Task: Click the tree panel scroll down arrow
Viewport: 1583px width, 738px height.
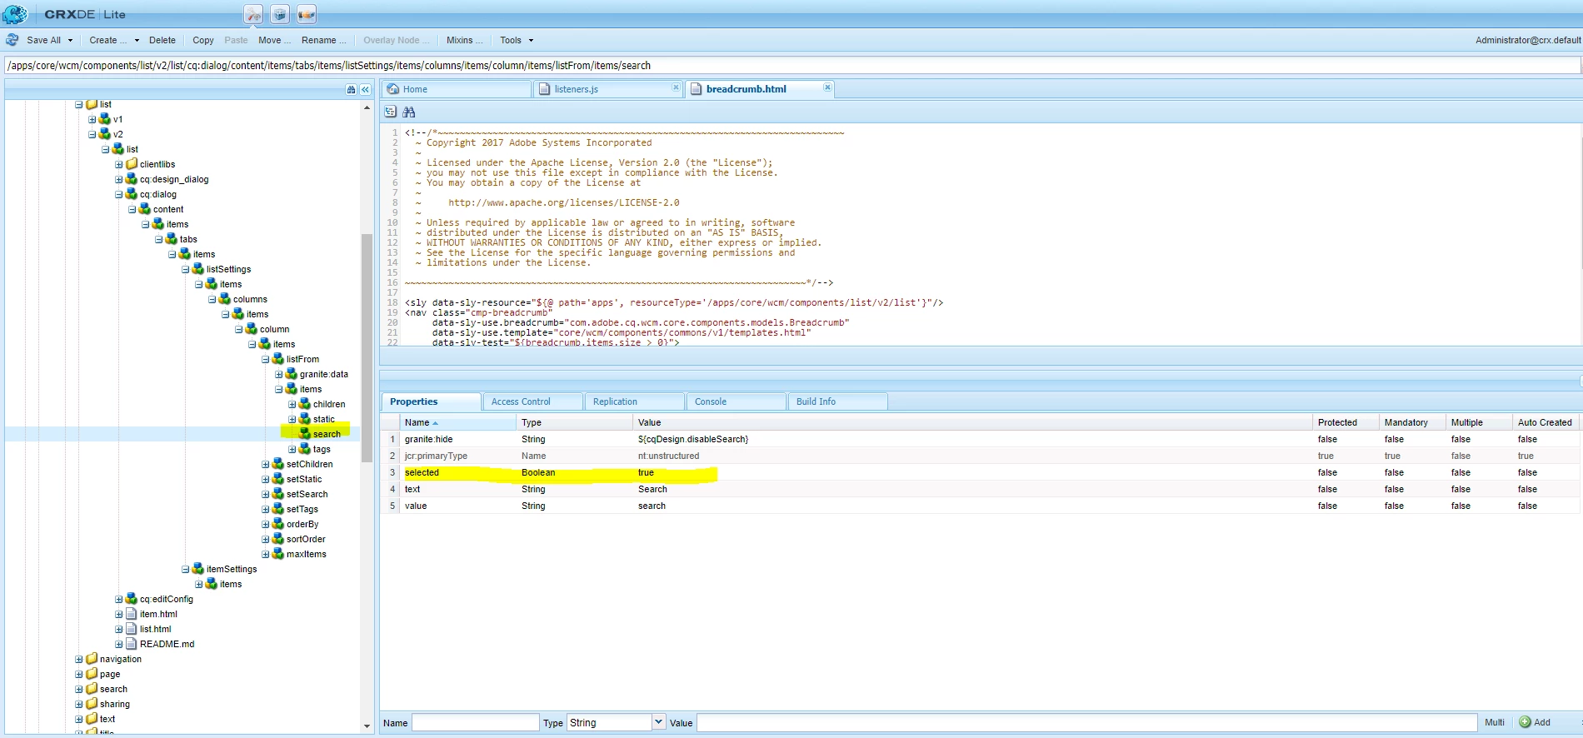Action: pyautogui.click(x=367, y=726)
